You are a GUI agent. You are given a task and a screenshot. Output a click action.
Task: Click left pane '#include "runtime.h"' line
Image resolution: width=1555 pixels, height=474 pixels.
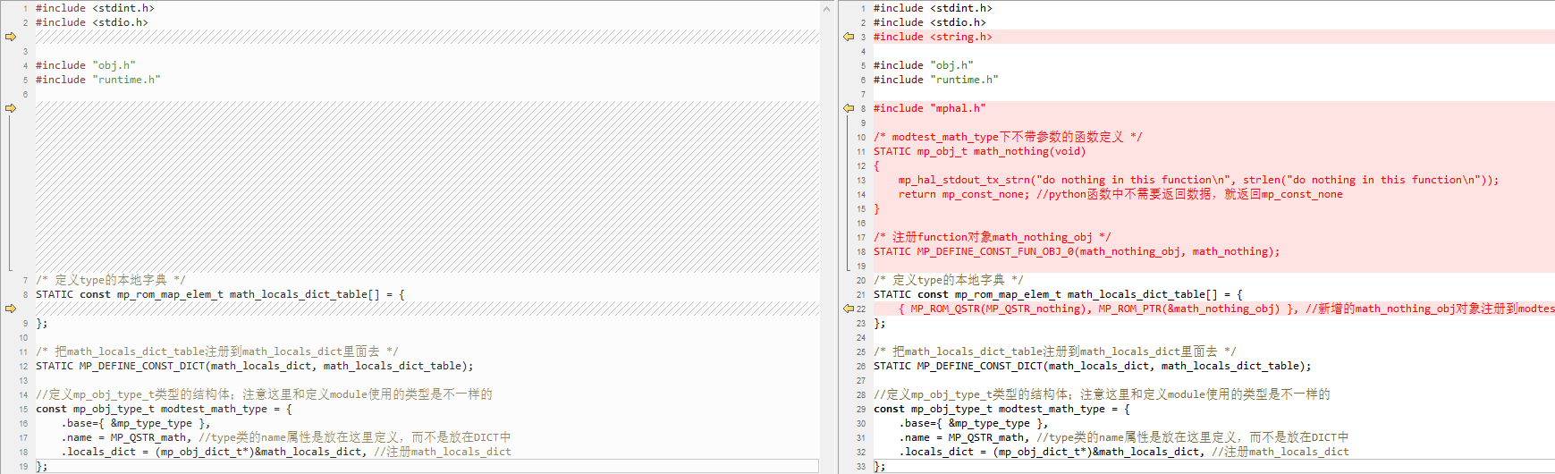(98, 80)
